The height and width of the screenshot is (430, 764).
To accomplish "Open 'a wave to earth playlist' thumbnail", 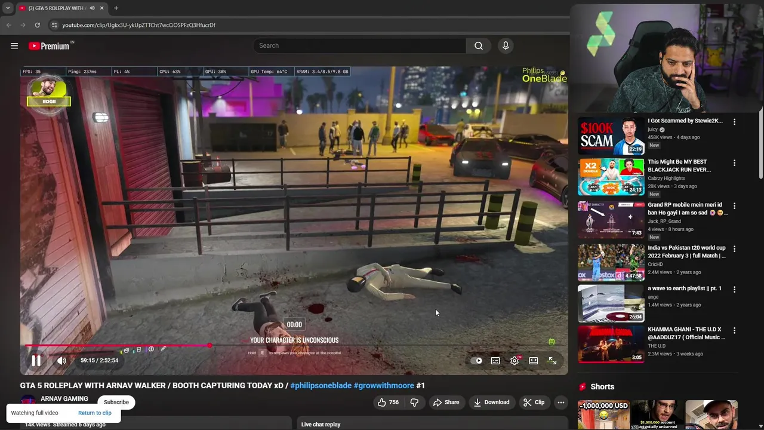I will click(611, 303).
